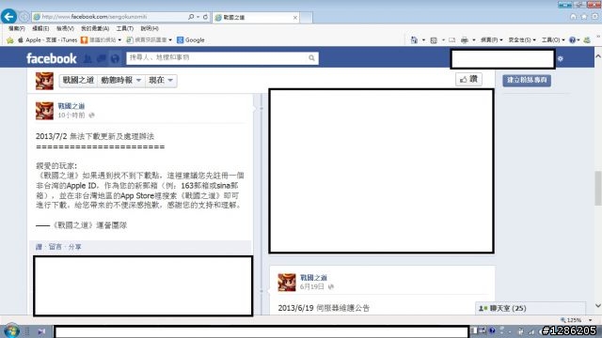Click the magnifier icon in Facebook search box

click(311, 58)
